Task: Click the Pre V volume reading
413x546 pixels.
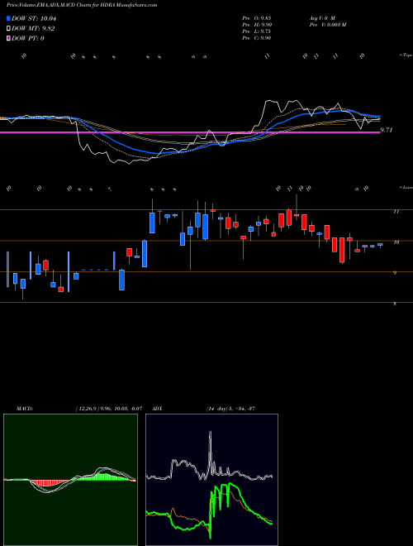Action: pyautogui.click(x=327, y=25)
